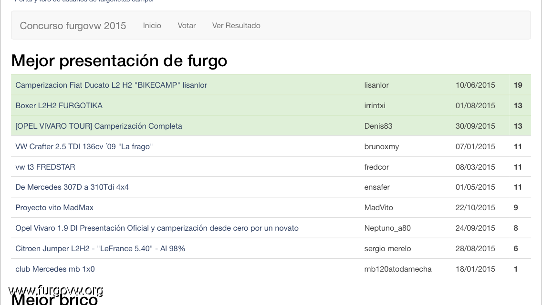542x305 pixels.
Task: Open Camperizacion Fiat Ducato L2 H2 BIKECAMP thread
Action: (111, 85)
